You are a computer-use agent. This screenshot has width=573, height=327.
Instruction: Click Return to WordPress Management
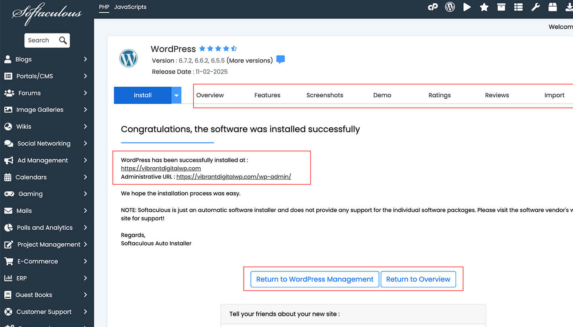[x=315, y=279]
